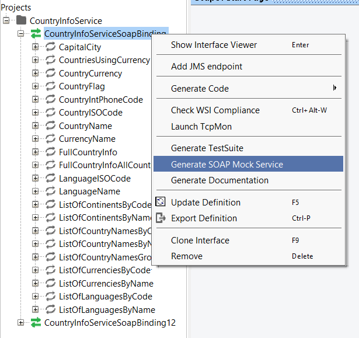The image size is (359, 338).
Task: Click the Export Definition icon in menu
Action: [x=161, y=218]
